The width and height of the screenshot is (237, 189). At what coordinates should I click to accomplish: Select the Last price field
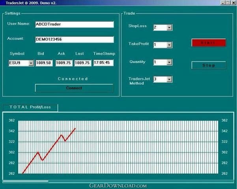(83, 63)
